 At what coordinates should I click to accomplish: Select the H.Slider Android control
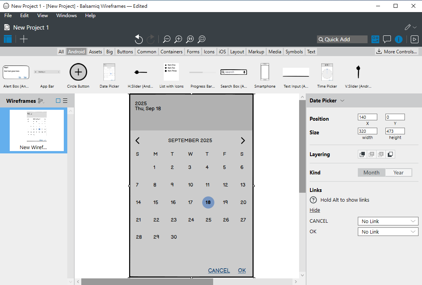140,76
